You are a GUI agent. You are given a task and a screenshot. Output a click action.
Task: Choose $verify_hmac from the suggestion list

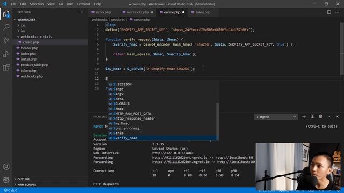(x=162, y=138)
